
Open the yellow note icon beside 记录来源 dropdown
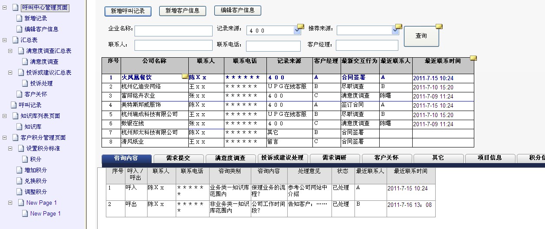point(300,26)
